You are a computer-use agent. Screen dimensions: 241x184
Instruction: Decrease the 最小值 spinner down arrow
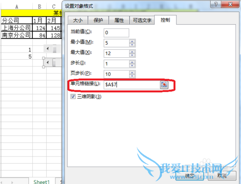pyautogui.click(x=132, y=45)
